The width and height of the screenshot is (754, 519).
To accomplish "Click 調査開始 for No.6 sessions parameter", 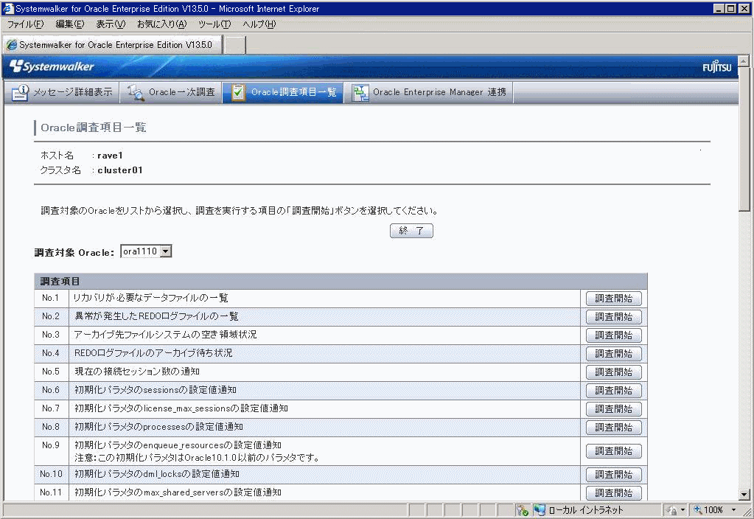I will click(x=613, y=391).
